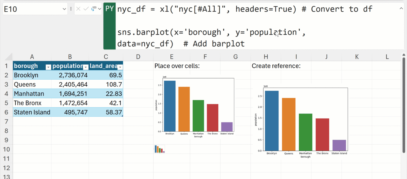Select the 'Create reference:' chart image
Viewport: 407px width, 179px height.
[300, 122]
